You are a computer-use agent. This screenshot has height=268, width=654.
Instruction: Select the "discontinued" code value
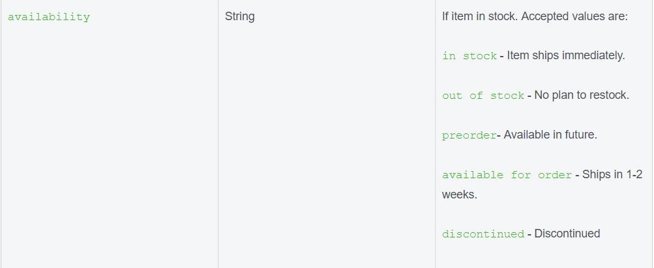(x=483, y=234)
